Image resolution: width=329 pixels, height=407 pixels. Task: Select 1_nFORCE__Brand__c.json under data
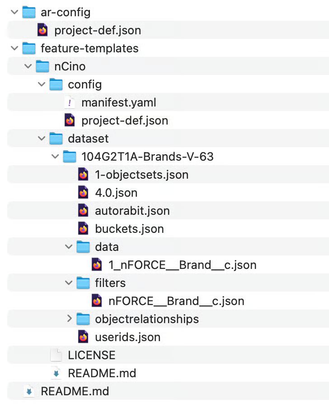point(182,265)
